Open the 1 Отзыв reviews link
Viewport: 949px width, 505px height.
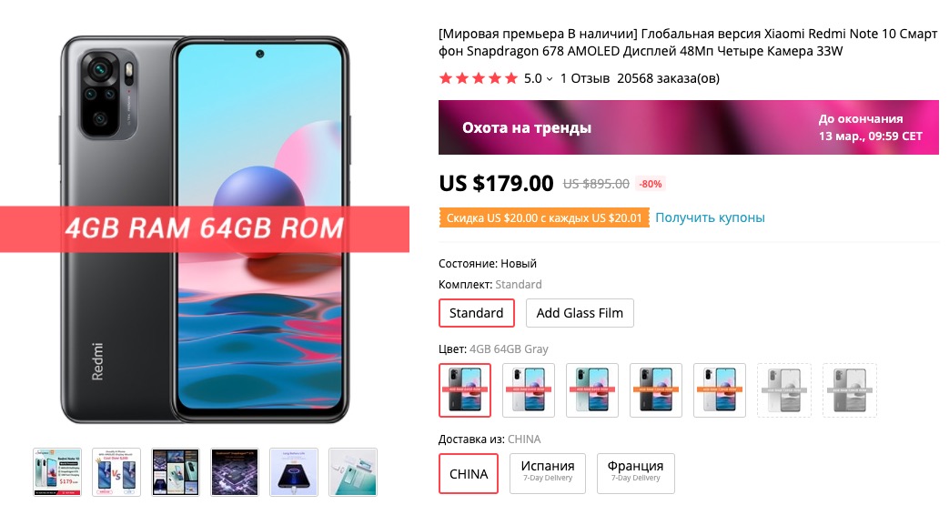point(585,78)
